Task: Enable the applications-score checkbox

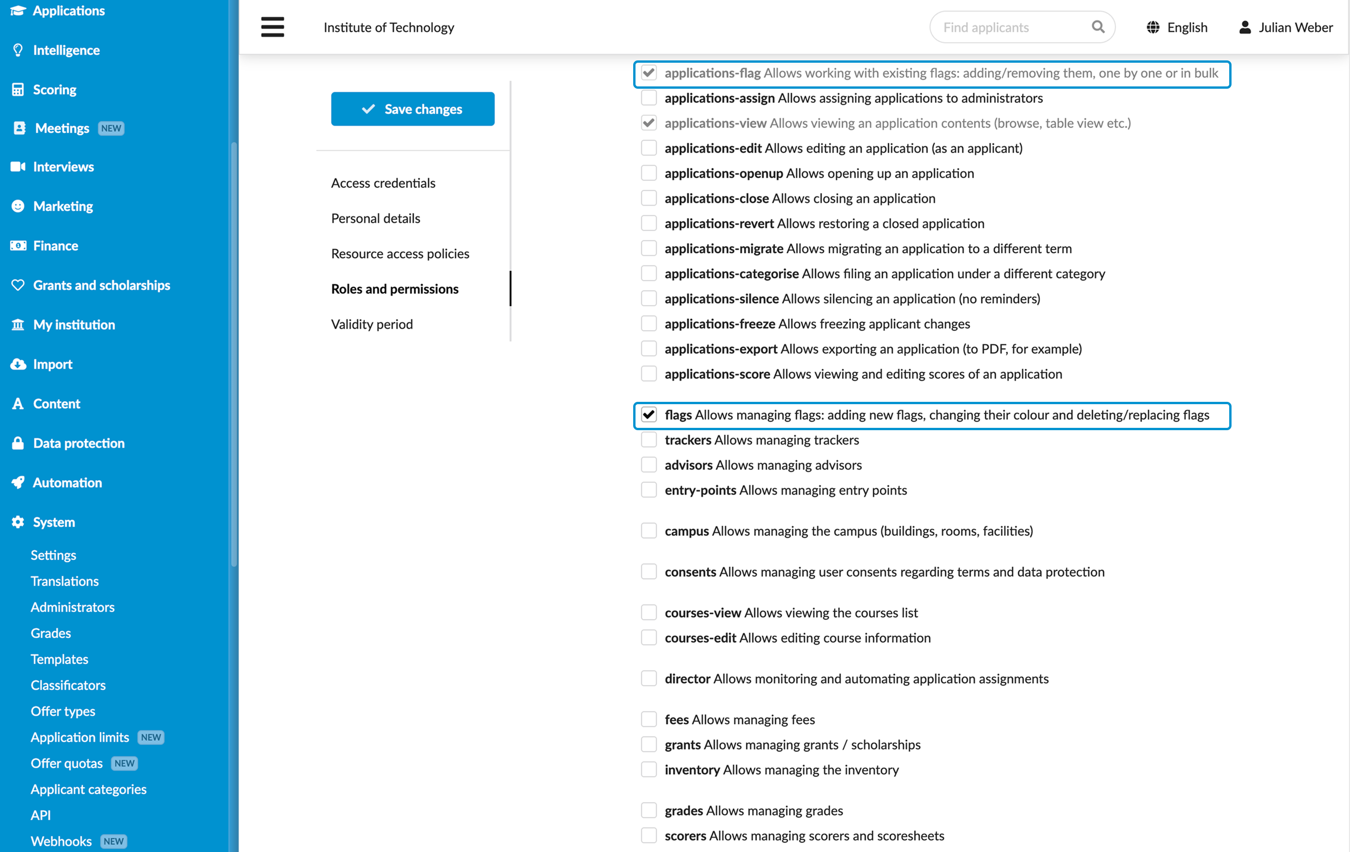Action: [x=649, y=374]
